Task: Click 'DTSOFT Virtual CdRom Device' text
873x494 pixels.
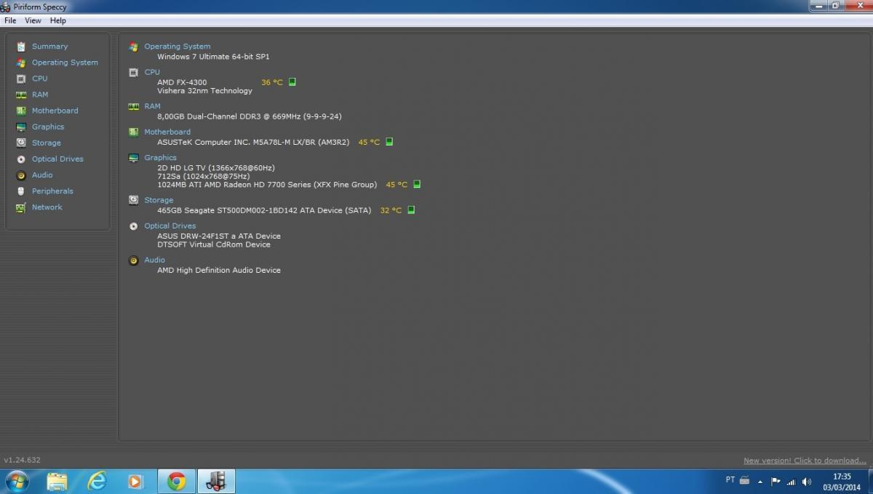Action: point(213,244)
